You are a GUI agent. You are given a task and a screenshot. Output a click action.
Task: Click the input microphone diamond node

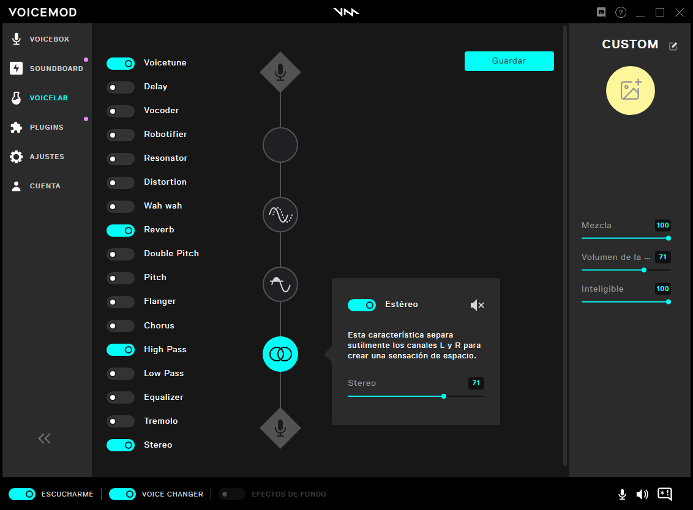pos(280,72)
